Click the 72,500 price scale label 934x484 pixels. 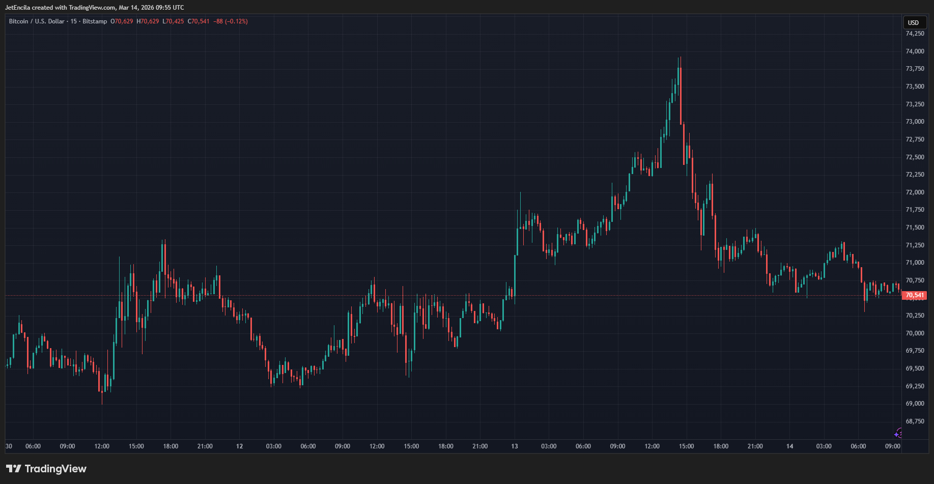click(x=915, y=157)
